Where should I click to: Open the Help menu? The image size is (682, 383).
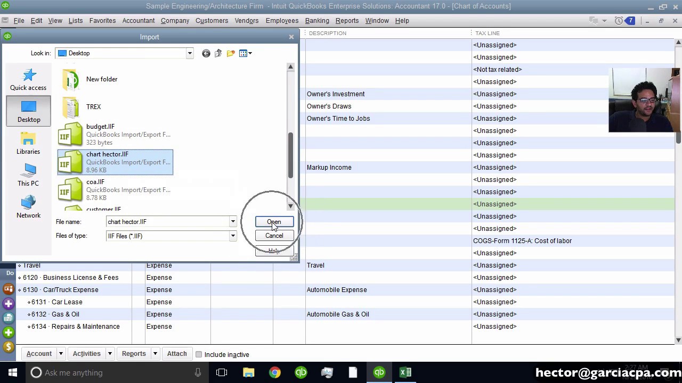click(x=402, y=21)
